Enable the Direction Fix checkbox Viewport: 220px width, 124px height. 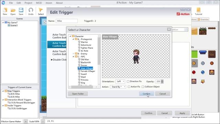tap(128, 81)
